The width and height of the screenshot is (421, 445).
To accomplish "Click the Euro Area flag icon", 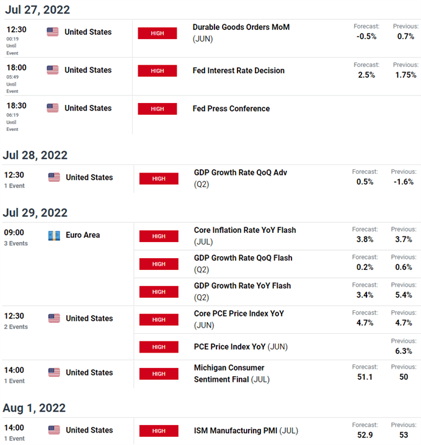I will pos(54,235).
